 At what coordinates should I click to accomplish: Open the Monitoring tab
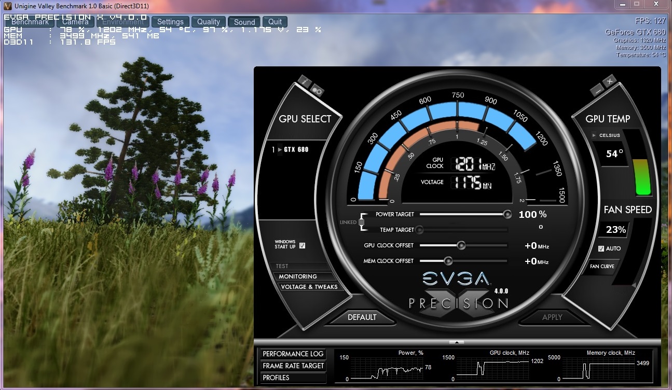(x=298, y=276)
